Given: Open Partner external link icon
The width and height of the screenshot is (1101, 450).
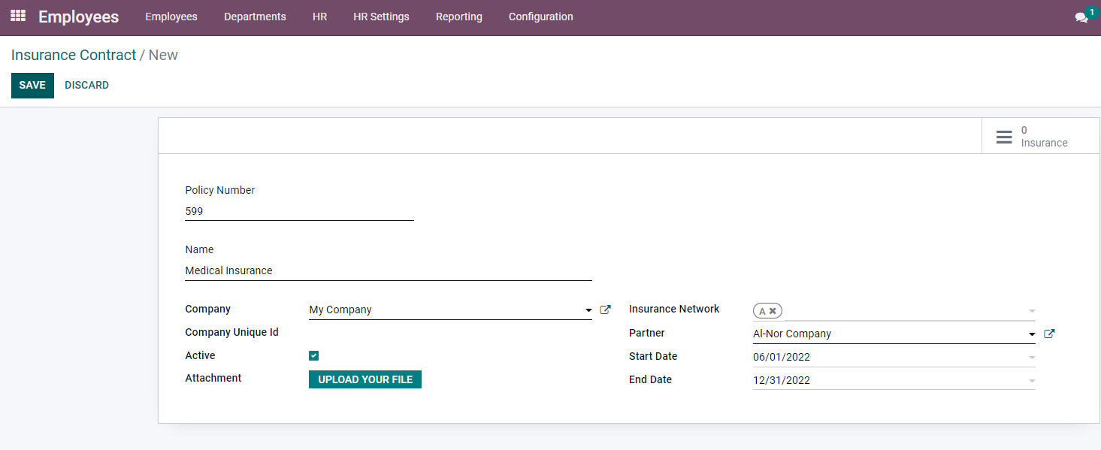Looking at the screenshot, I should 1049,334.
